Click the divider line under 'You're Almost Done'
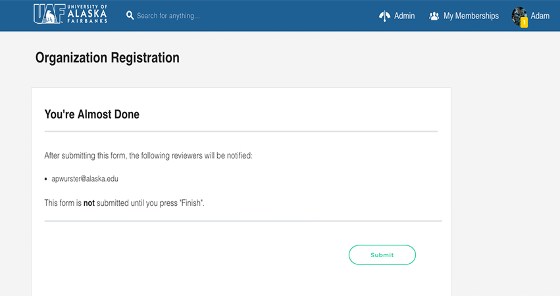 [241, 132]
